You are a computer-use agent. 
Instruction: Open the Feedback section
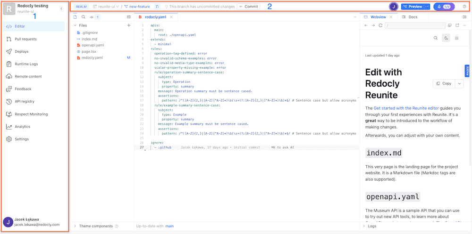34,89
